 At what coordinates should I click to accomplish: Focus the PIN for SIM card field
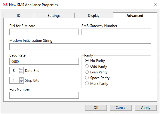(44, 32)
